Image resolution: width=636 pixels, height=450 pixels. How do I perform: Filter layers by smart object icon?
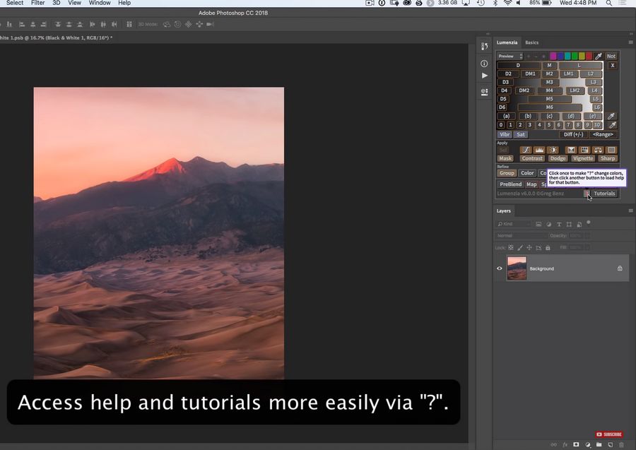[x=579, y=224]
